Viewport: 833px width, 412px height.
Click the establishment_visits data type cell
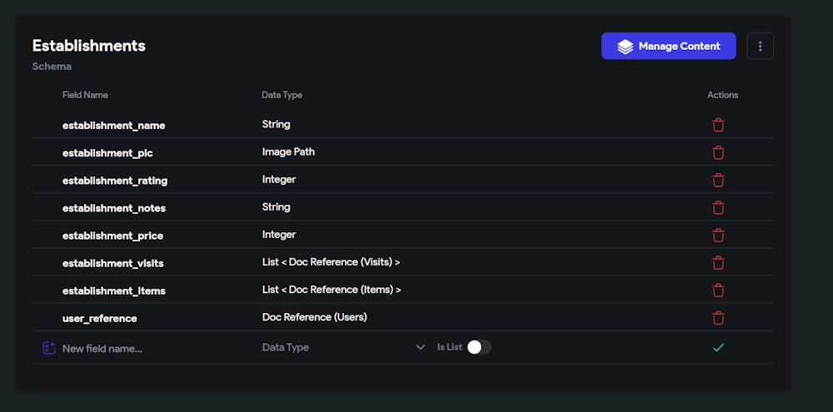tap(331, 262)
